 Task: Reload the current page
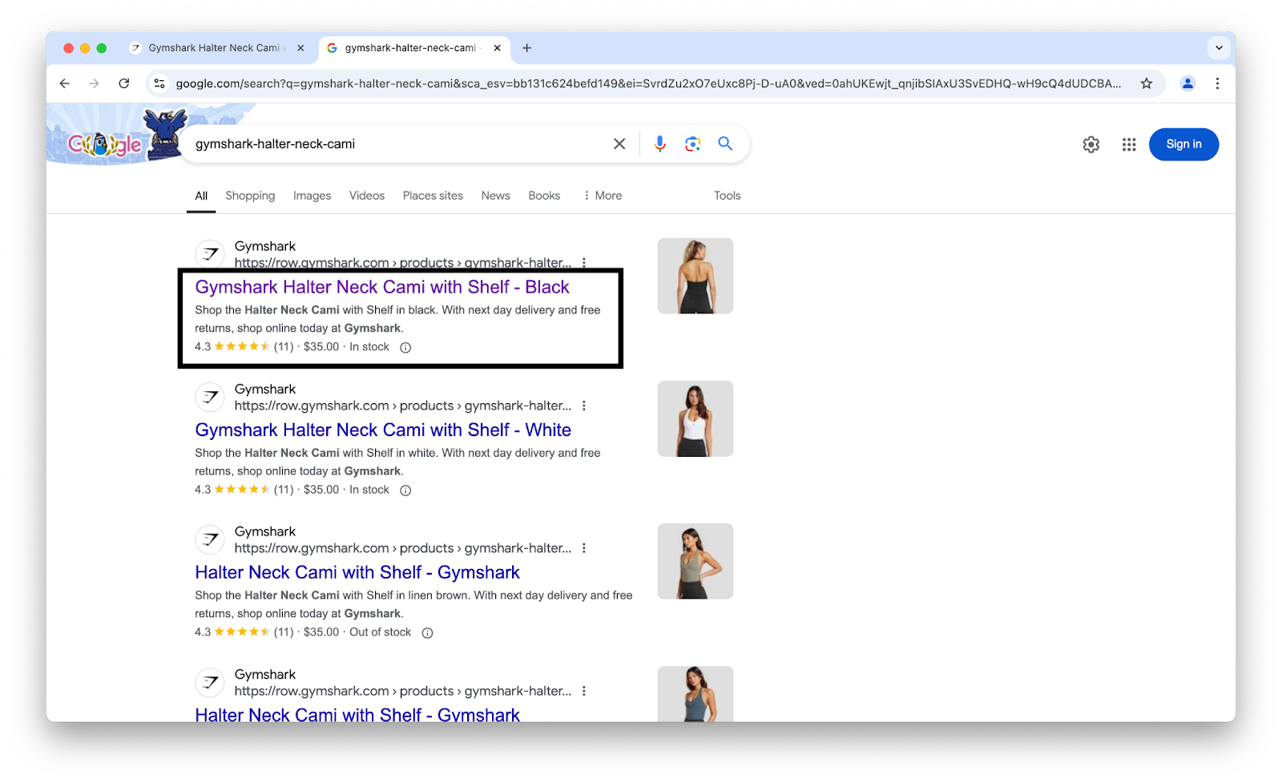click(x=124, y=83)
